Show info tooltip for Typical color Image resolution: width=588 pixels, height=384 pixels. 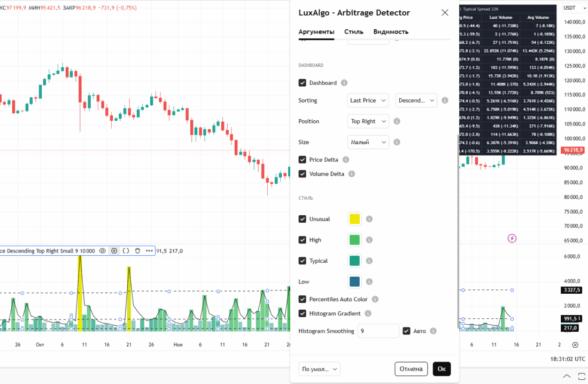pos(369,261)
